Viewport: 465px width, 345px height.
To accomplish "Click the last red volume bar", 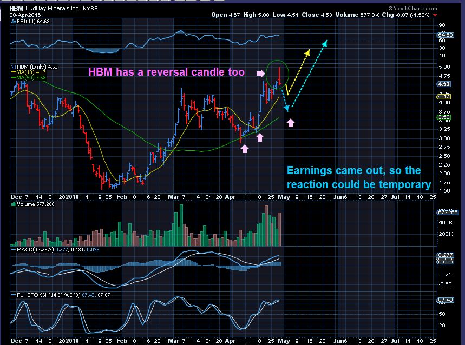I will (279, 229).
